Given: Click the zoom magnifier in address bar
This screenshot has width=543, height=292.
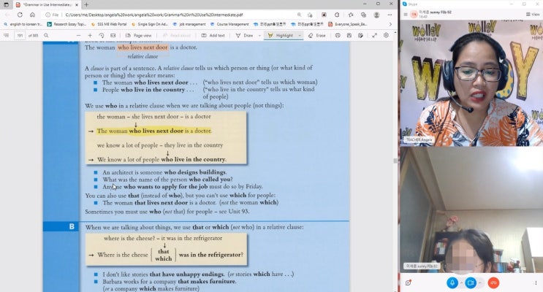Looking at the screenshot, I should tap(299, 15).
